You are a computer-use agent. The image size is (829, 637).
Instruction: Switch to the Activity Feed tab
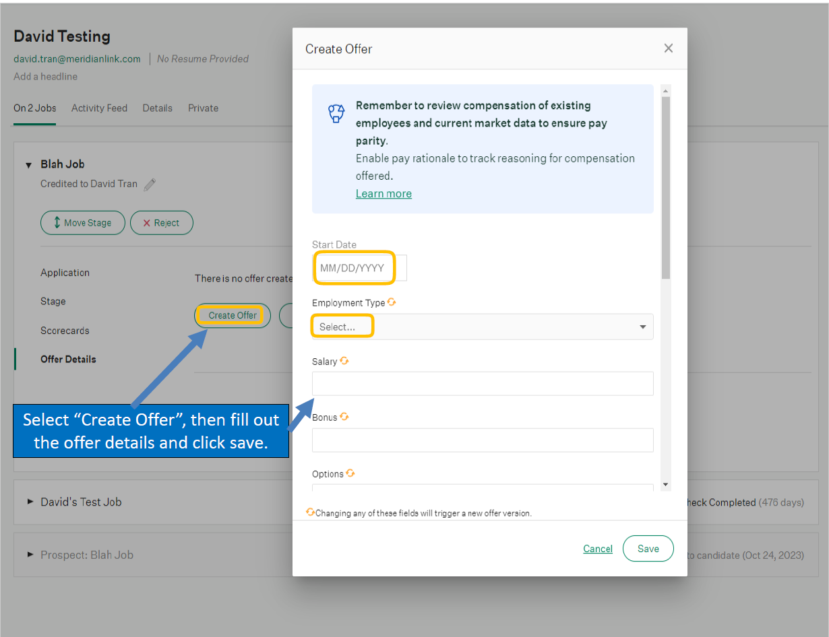click(x=99, y=108)
